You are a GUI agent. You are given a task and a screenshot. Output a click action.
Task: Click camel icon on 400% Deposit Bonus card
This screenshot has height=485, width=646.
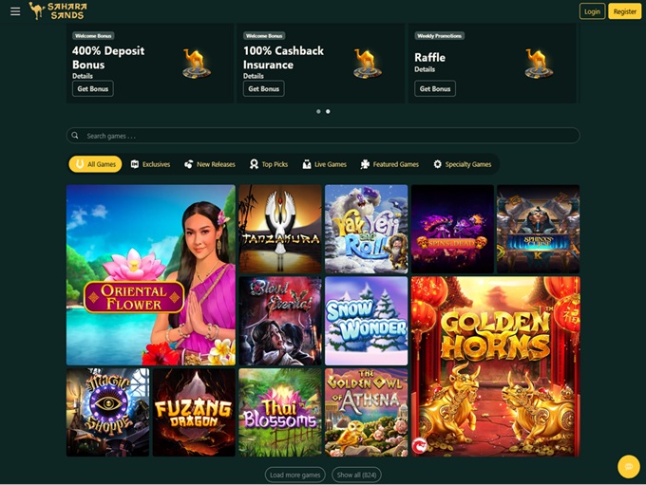197,64
